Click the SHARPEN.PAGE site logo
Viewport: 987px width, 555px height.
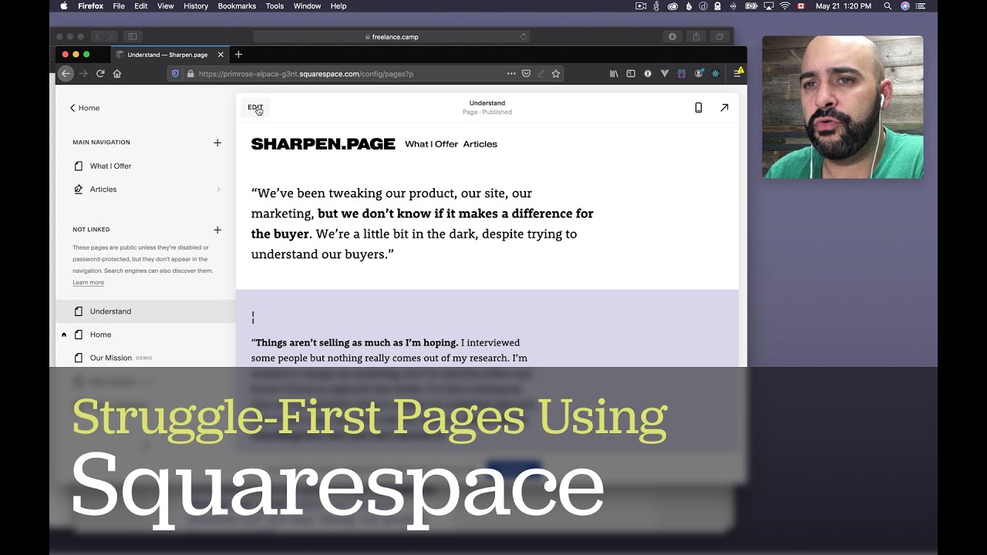[323, 143]
